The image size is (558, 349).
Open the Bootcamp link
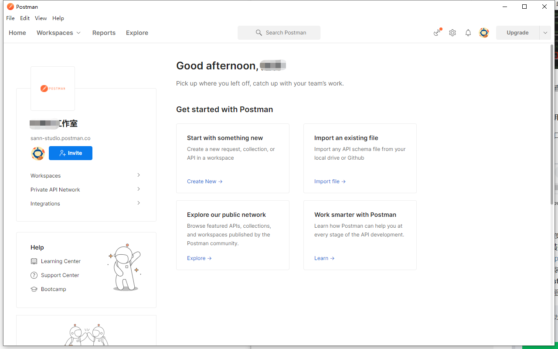[x=54, y=289]
